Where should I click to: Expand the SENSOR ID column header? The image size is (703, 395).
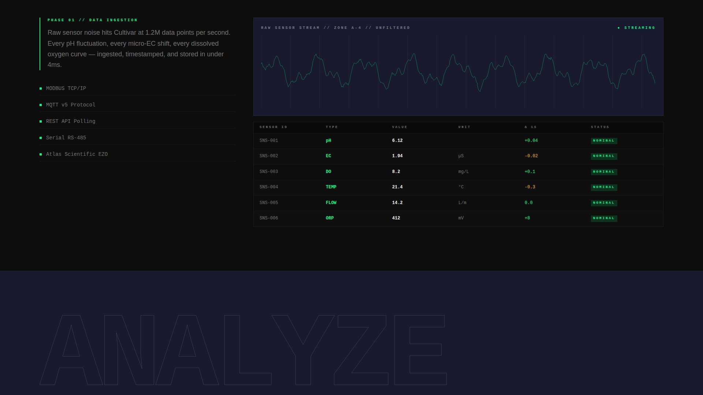[273, 127]
